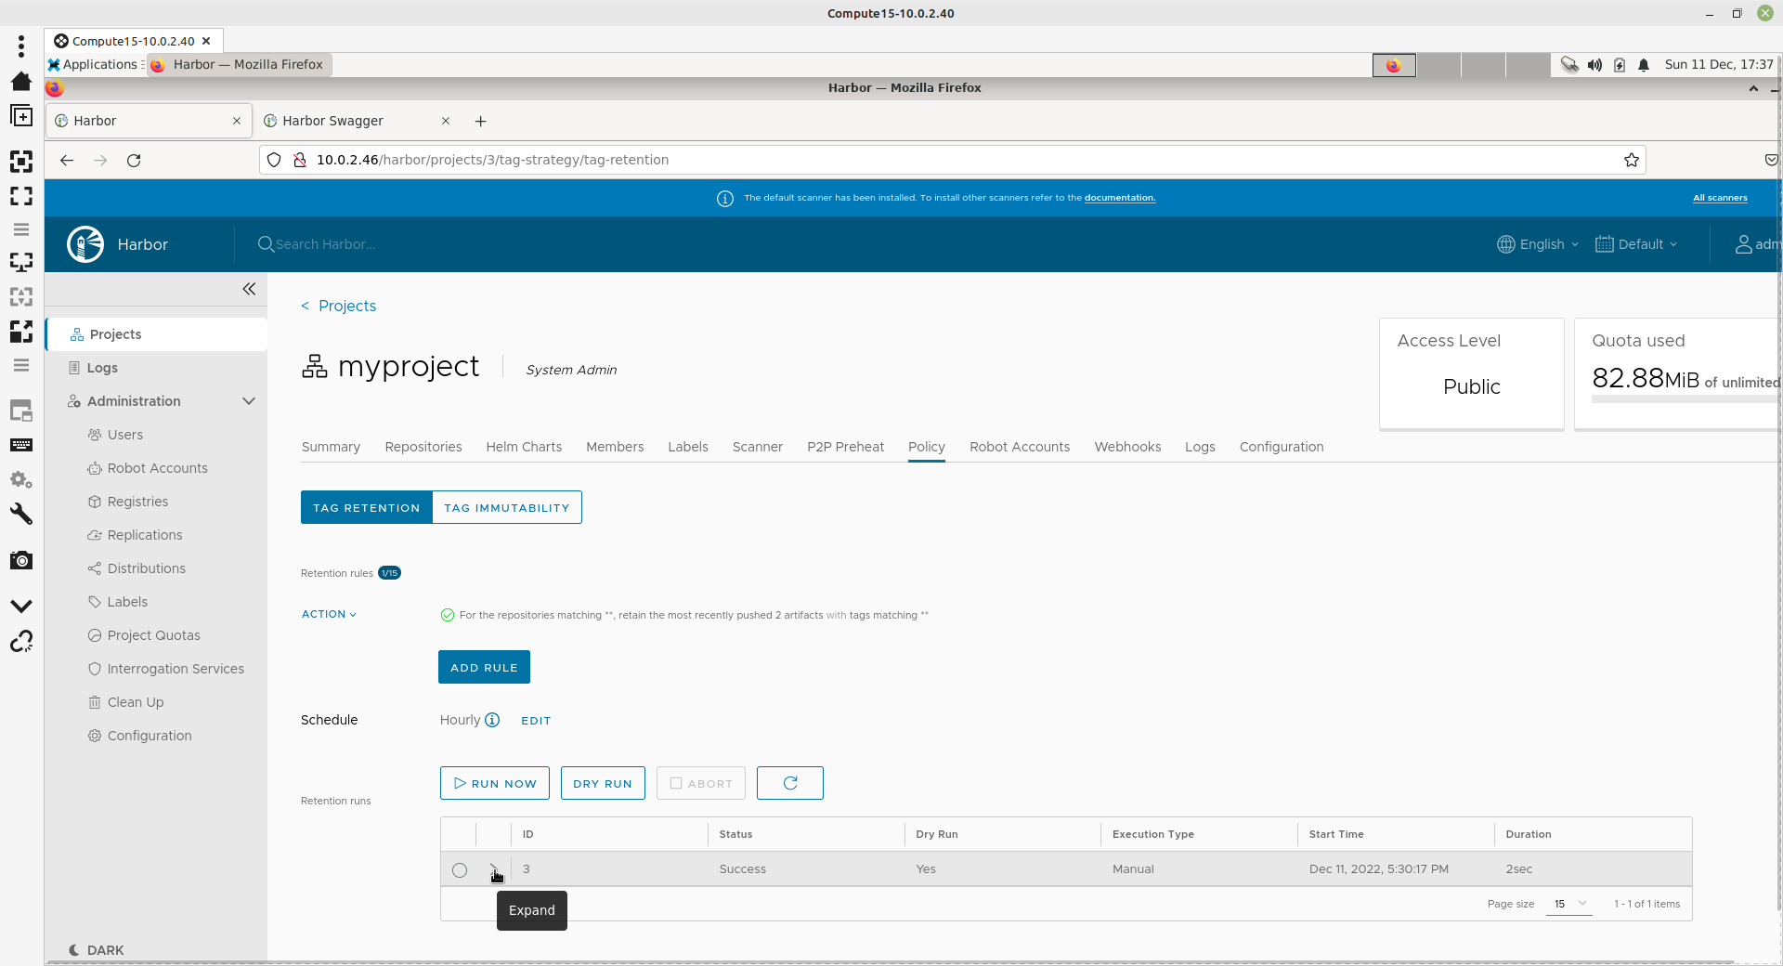Open the Page size selector

coord(1568,904)
